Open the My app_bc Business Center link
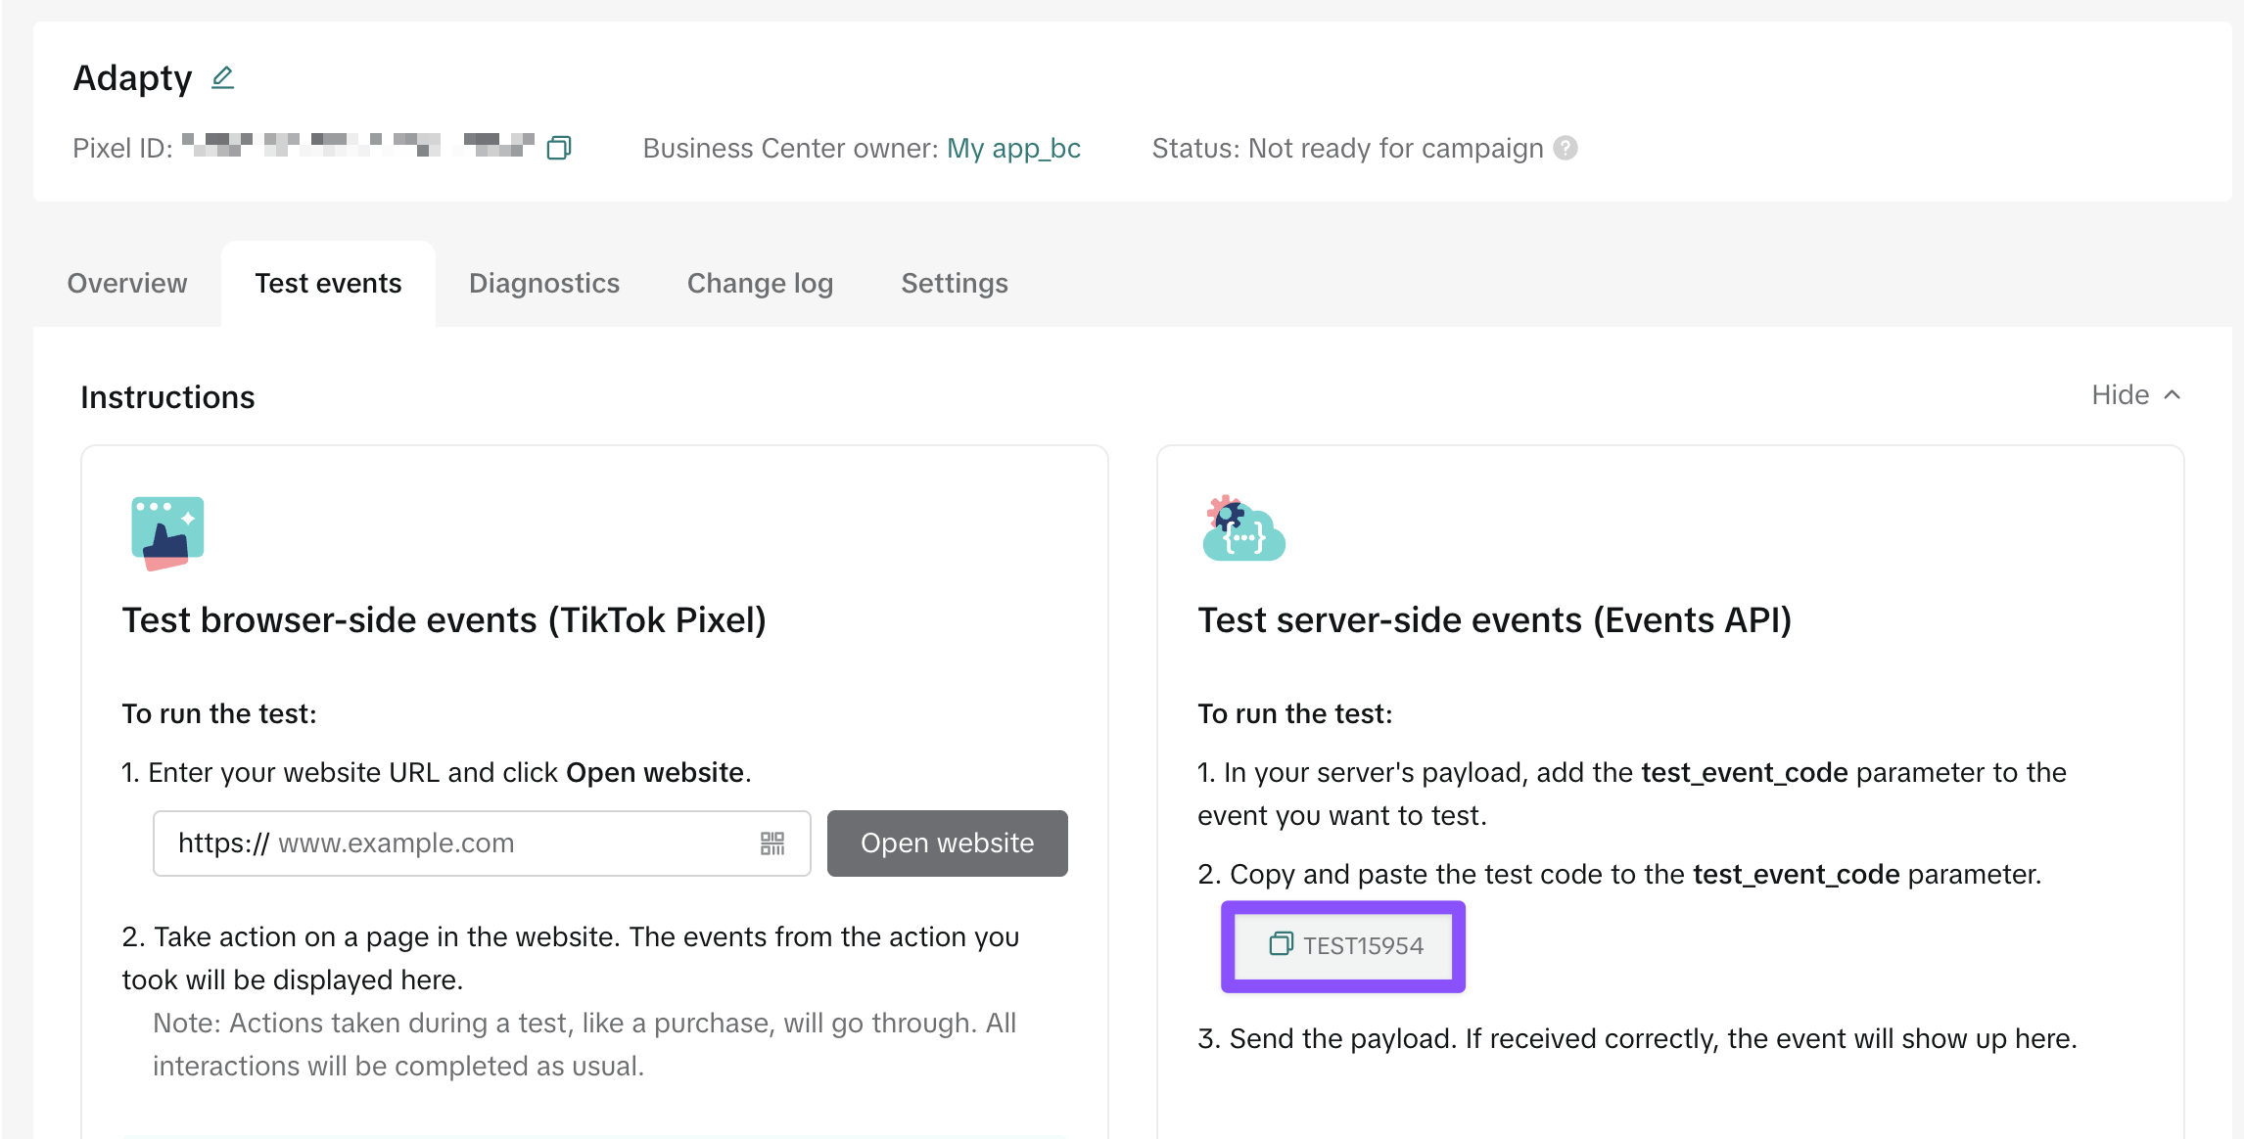 tap(1013, 149)
